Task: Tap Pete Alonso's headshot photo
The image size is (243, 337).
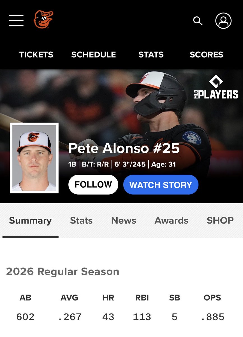Action: click(34, 158)
